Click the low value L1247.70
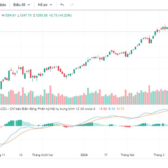 click(x=25, y=15)
